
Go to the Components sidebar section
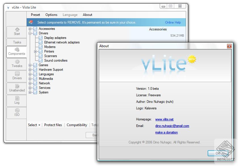point(16,52)
